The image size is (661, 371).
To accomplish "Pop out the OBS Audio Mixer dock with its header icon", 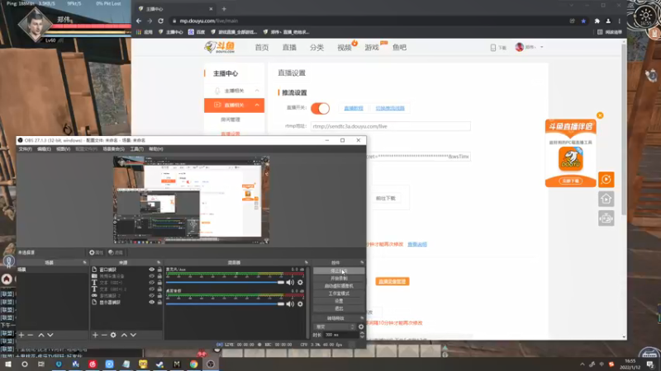I will pos(307,262).
